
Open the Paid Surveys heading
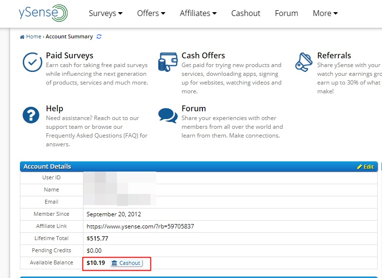pyautogui.click(x=69, y=55)
